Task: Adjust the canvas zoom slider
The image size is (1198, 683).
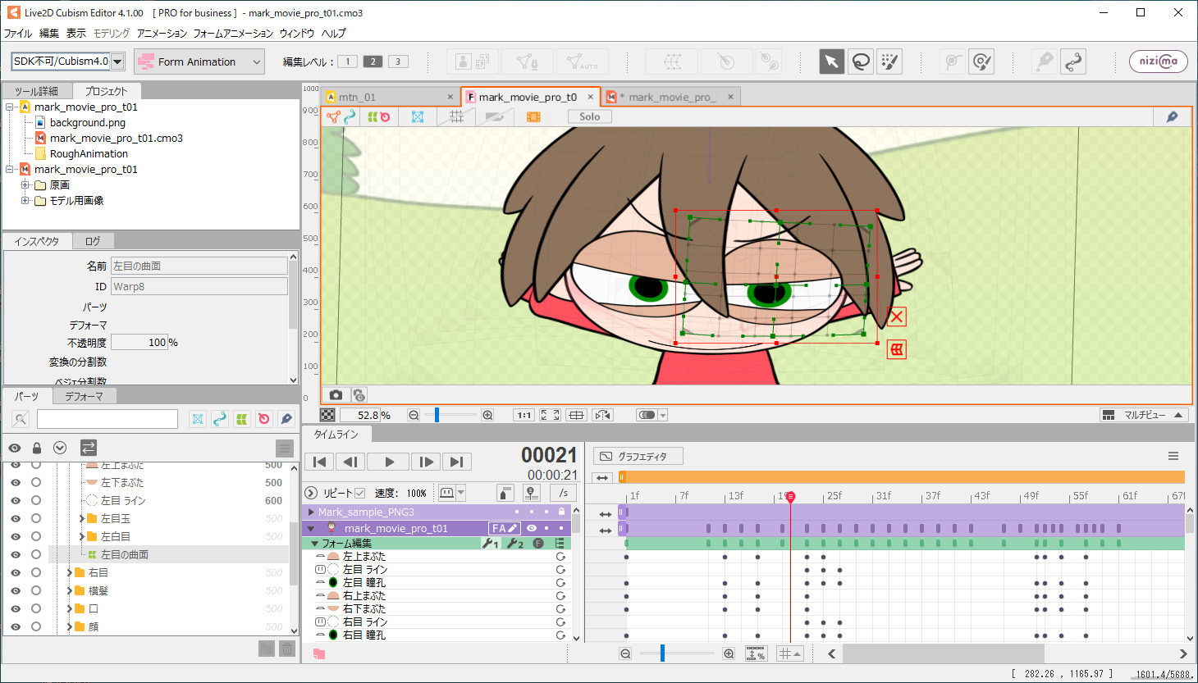Action: point(437,415)
